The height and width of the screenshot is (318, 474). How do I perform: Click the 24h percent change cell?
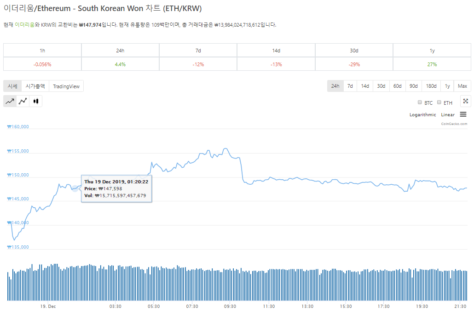coord(120,64)
